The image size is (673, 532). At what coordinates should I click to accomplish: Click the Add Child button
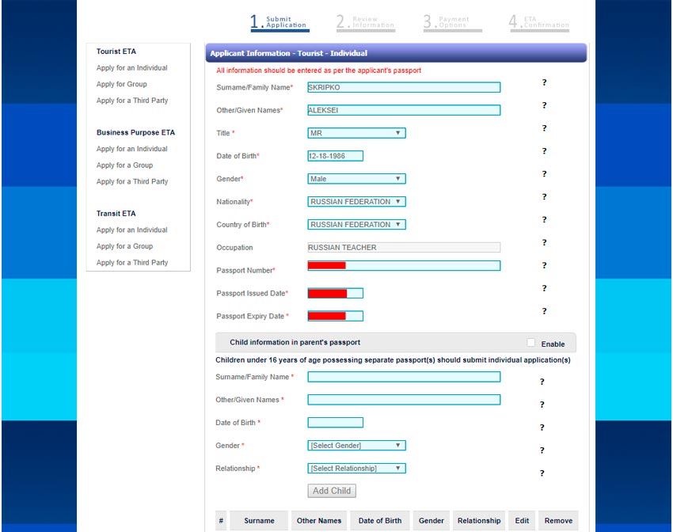pos(332,491)
